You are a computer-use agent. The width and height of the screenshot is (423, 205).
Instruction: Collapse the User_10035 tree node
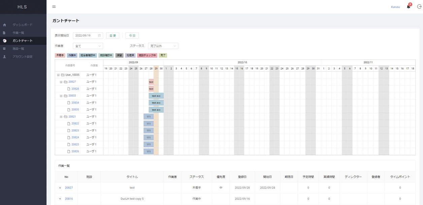(58, 75)
